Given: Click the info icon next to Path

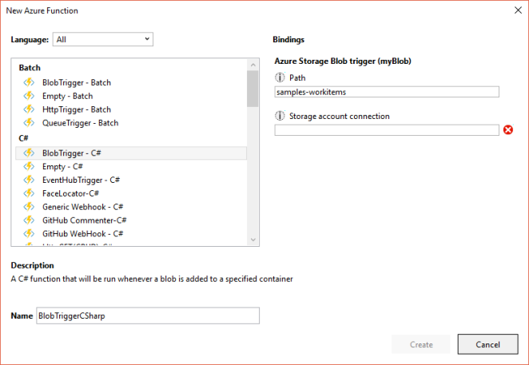Looking at the screenshot, I should coord(280,77).
